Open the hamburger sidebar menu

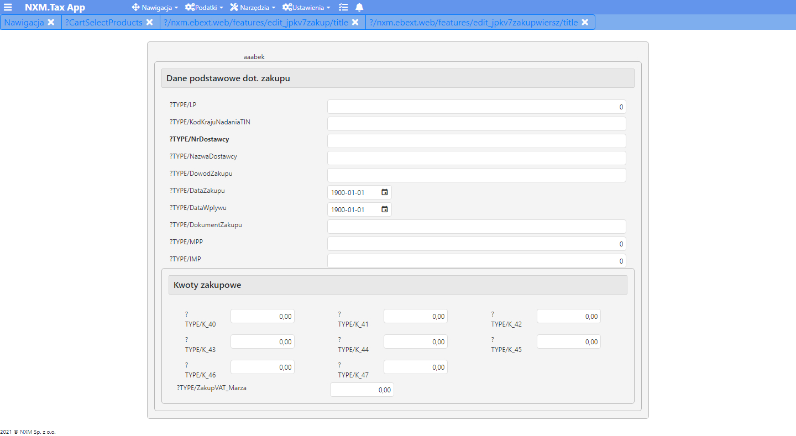click(x=8, y=7)
